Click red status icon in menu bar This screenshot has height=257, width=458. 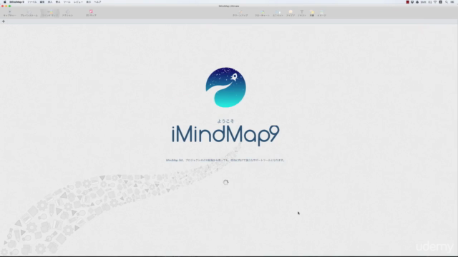[x=408, y=1]
